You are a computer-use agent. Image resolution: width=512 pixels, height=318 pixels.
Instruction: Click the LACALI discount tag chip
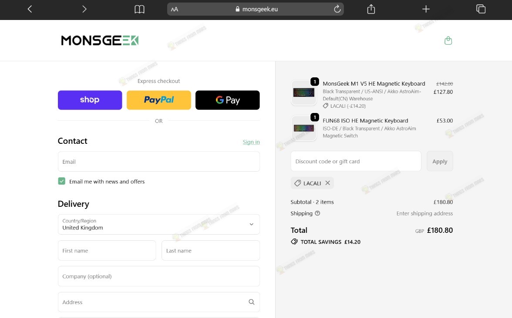312,183
